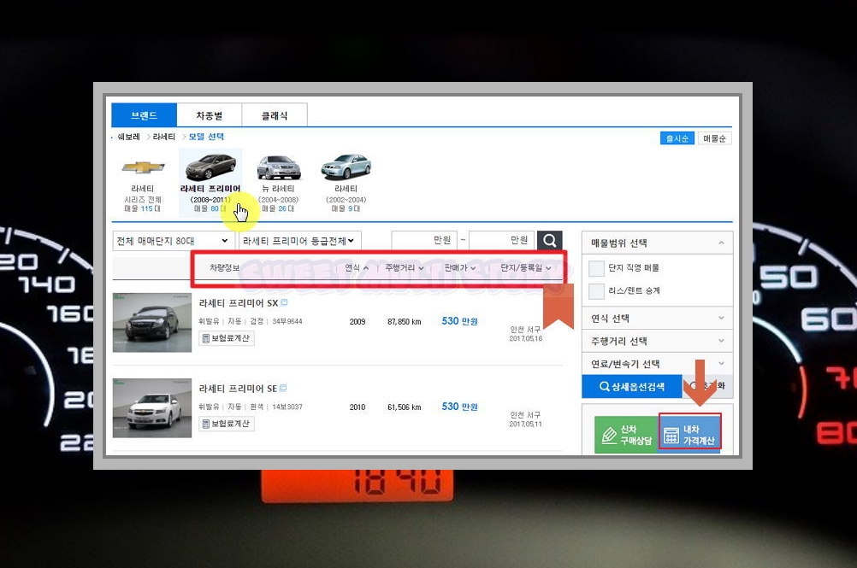Choose the 라세티 2002~2004 model thumbnail
Screen dimensions: 857x568
(x=346, y=183)
